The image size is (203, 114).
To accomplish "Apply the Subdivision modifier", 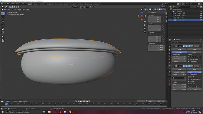I will coord(179,49).
